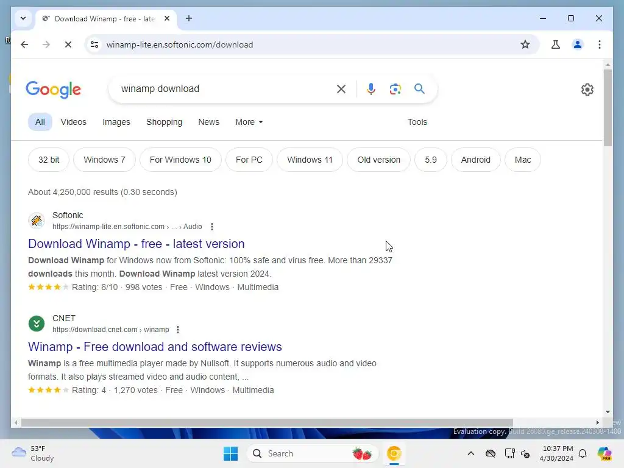Screen dimensions: 624x468
Task: Open the weather widget showing 53°F
Action: pos(33,453)
